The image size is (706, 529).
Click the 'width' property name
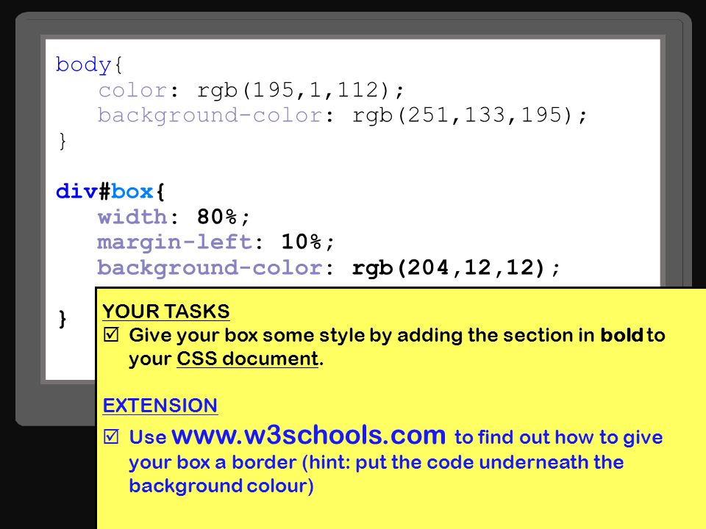132,217
